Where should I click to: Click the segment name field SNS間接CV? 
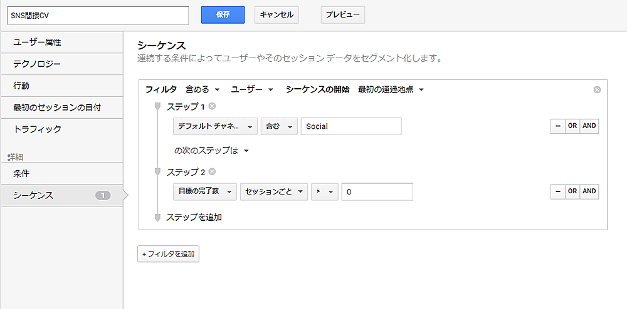[98, 15]
